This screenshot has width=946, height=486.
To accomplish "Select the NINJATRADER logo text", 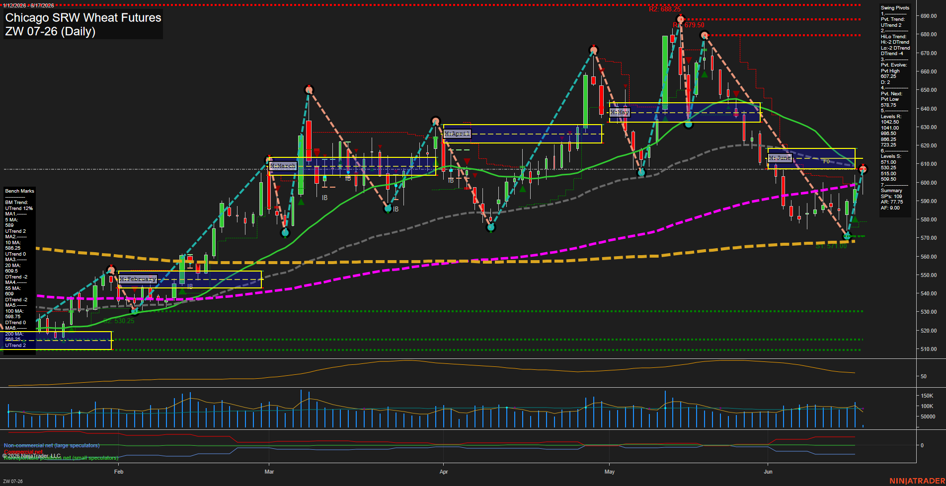I will (x=917, y=481).
